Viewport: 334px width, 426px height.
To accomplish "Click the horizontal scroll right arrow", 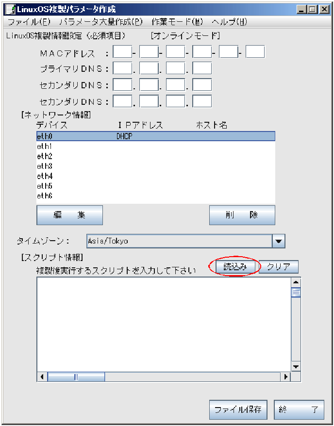I will click(x=285, y=377).
